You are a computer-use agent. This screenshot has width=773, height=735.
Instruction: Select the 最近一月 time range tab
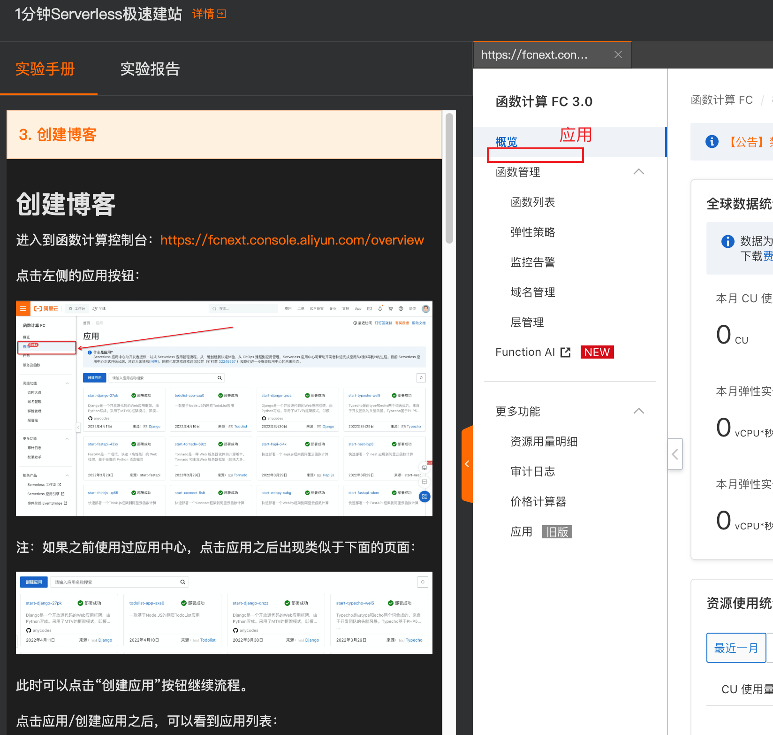pos(736,648)
